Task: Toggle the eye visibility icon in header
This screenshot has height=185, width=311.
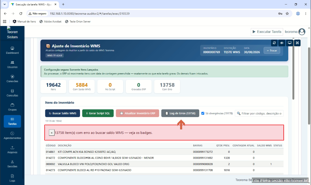Action: (282, 43)
